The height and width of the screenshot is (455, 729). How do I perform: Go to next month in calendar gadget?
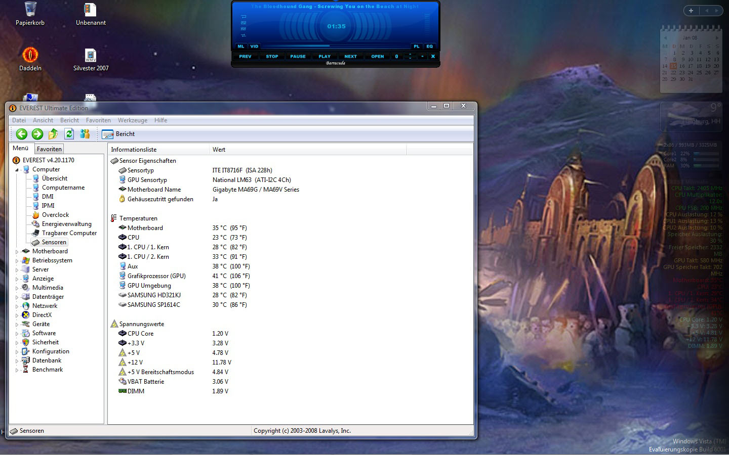[717, 38]
